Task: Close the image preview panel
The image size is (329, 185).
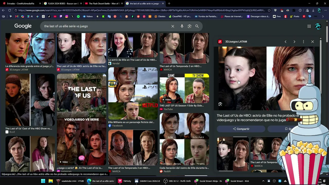Action: (x=313, y=42)
